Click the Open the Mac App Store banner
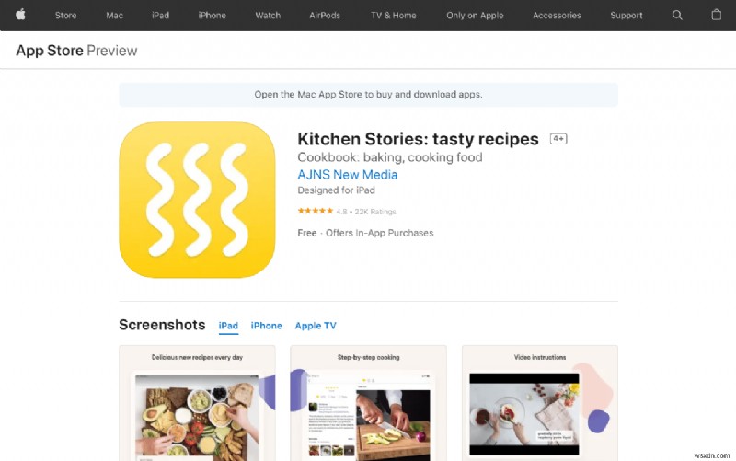This screenshot has height=461, width=736. 368,94
